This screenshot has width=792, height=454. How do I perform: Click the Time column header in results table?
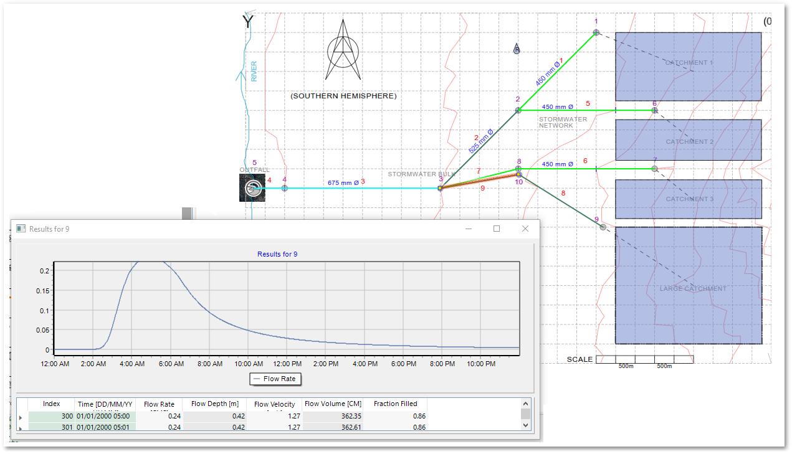click(x=105, y=404)
